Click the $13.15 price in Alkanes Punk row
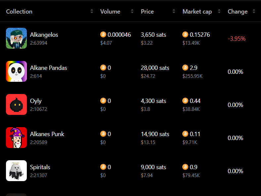Viewport: 261px width, 196px height. (148, 142)
